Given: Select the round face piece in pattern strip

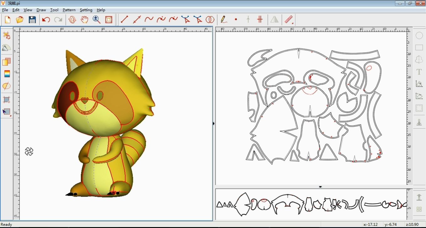Looking at the screenshot, I should pyautogui.click(x=263, y=205).
